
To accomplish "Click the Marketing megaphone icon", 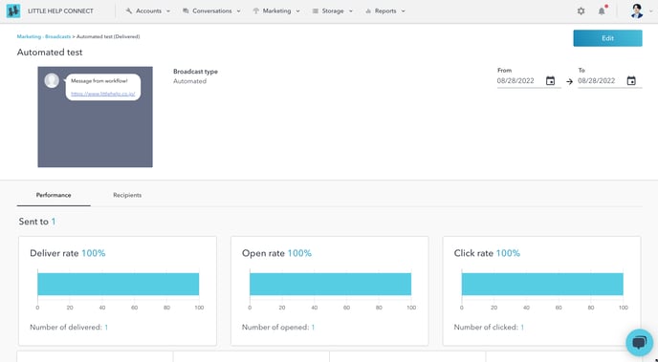I will pyautogui.click(x=256, y=11).
